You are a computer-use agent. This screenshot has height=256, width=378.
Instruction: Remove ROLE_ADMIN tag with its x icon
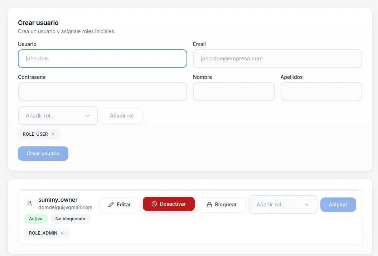tap(62, 233)
